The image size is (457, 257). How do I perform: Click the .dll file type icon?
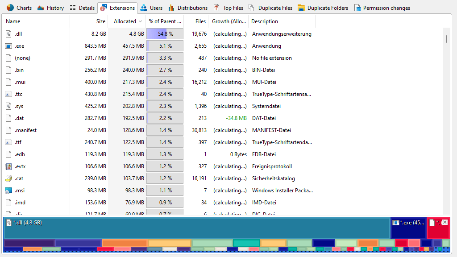tap(8, 34)
